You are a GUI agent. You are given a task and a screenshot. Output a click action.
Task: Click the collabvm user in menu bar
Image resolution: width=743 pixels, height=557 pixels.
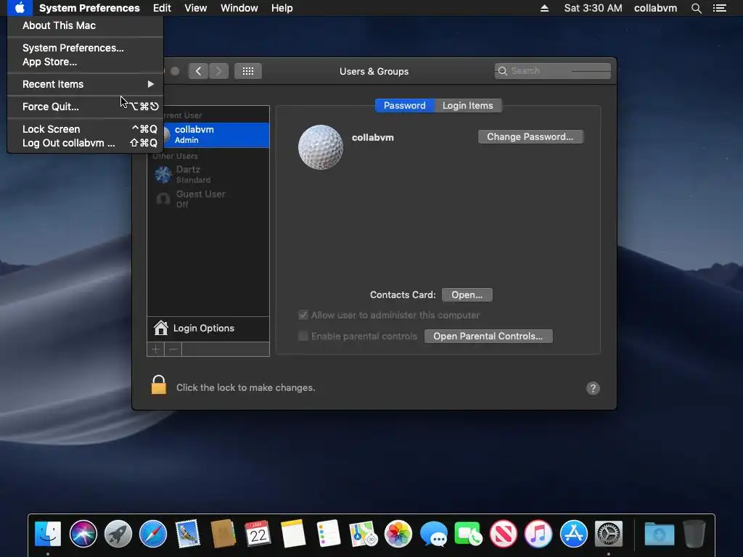click(655, 8)
